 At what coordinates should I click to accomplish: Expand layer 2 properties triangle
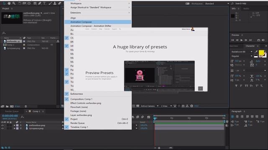[x=15, y=128]
